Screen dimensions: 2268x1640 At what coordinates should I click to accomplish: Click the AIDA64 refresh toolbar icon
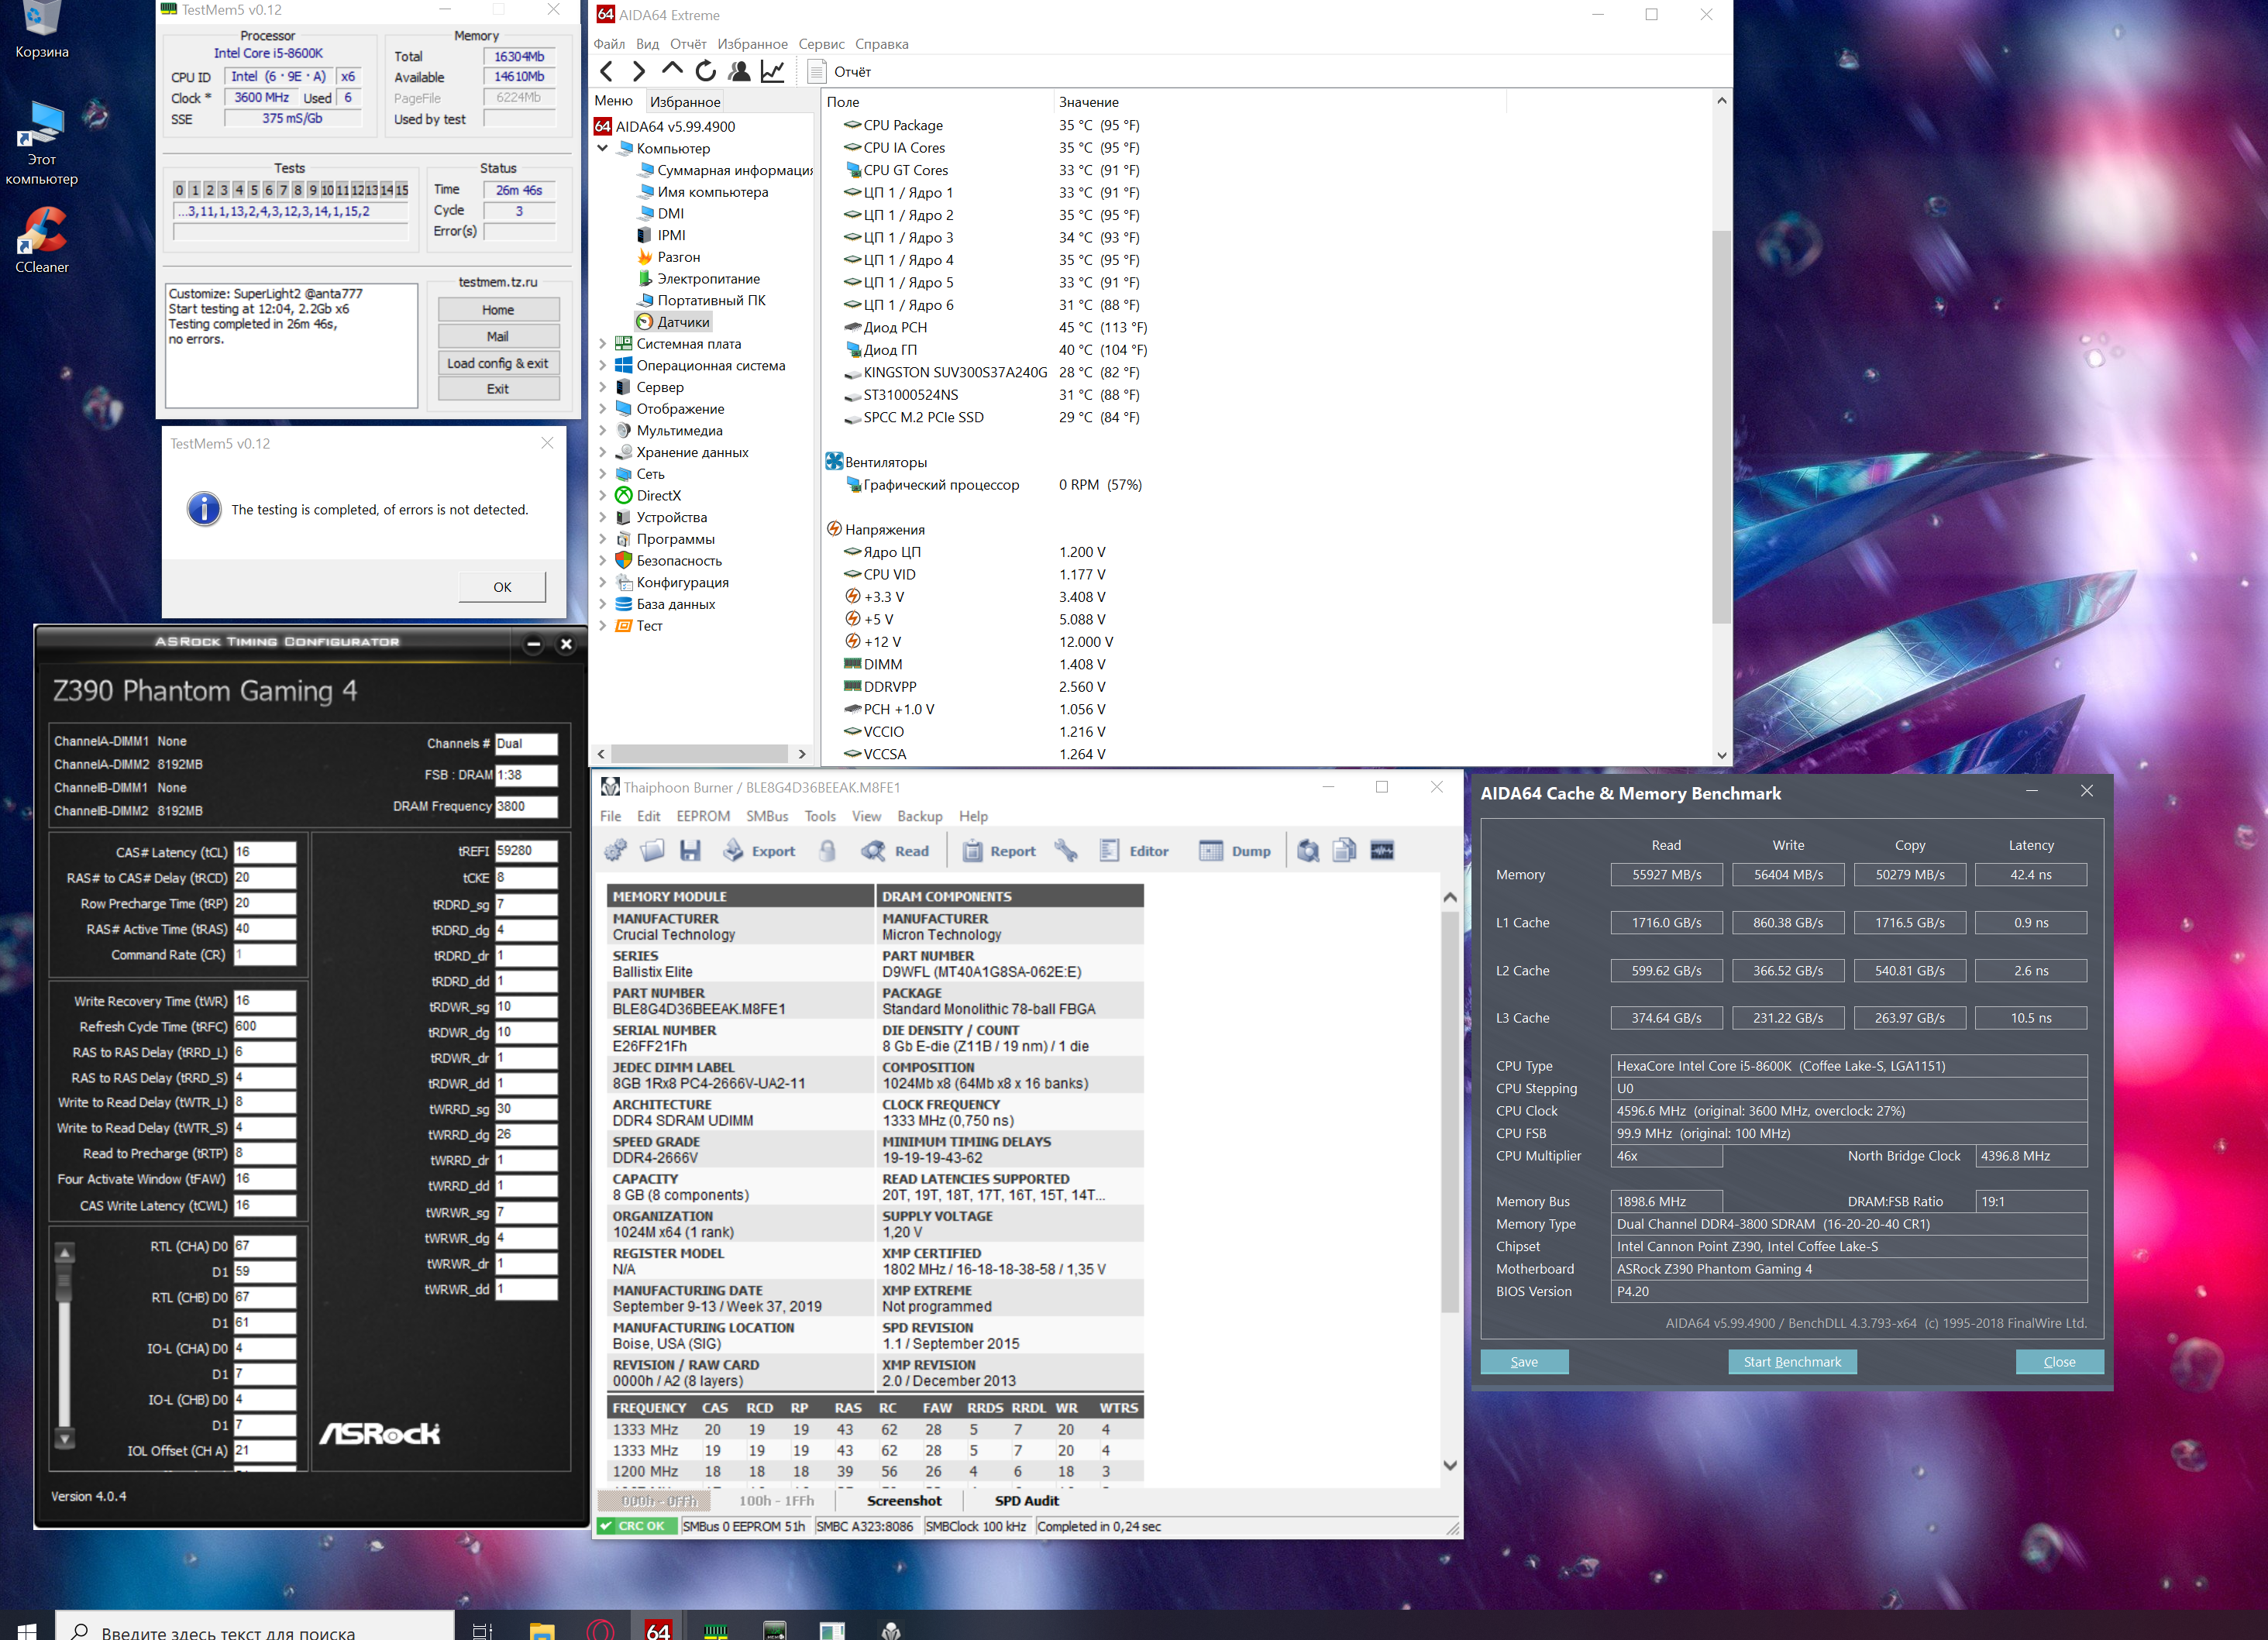(705, 71)
